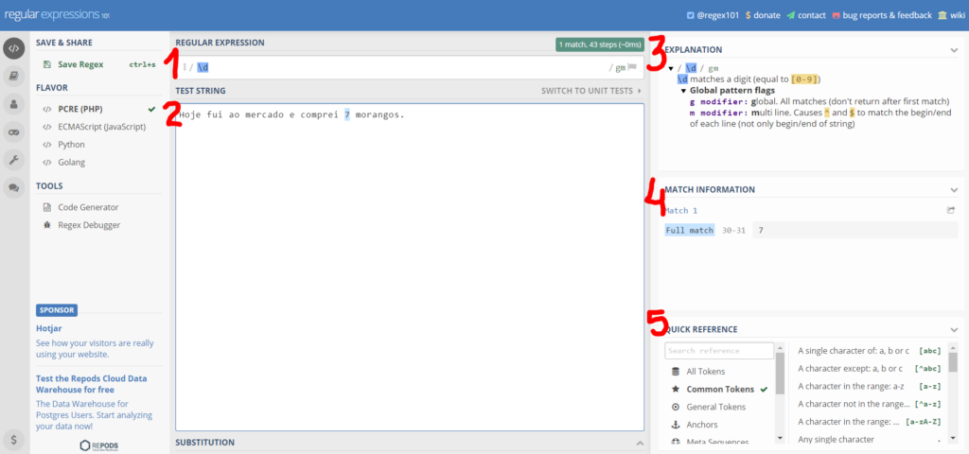Screen dimensions: 969x454
Task: Collapse the Global pattern flags triangle
Action: coord(683,91)
